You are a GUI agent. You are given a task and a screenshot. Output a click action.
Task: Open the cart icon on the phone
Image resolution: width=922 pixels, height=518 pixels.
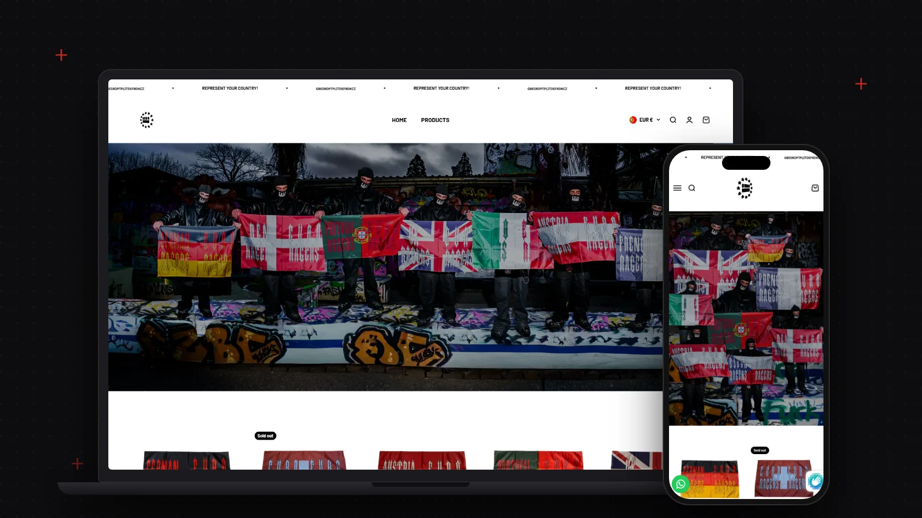pyautogui.click(x=815, y=188)
